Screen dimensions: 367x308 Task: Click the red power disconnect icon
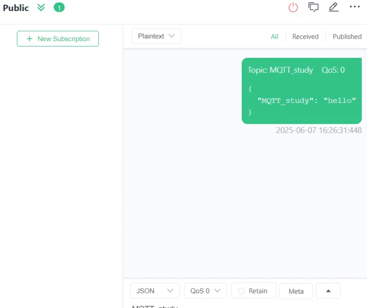click(293, 7)
